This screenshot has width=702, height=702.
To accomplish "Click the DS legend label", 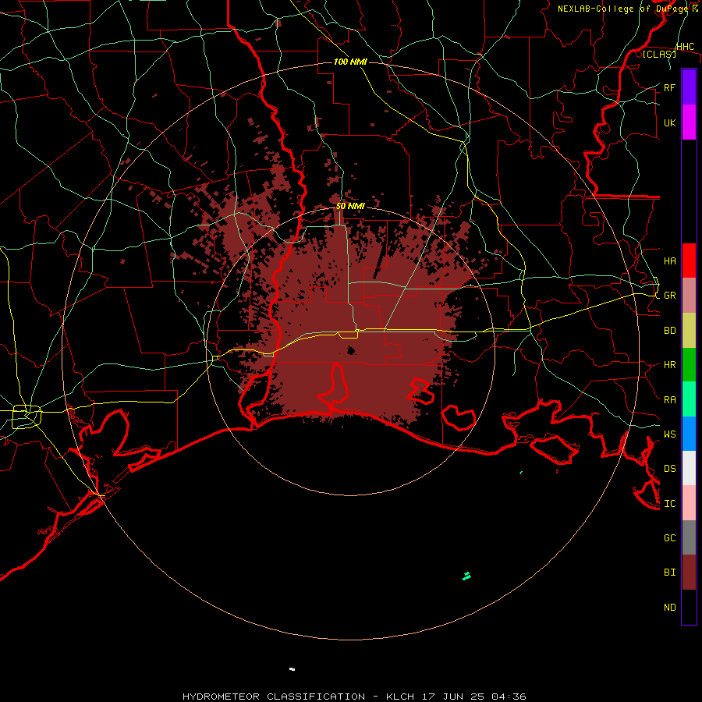I will click(x=669, y=468).
